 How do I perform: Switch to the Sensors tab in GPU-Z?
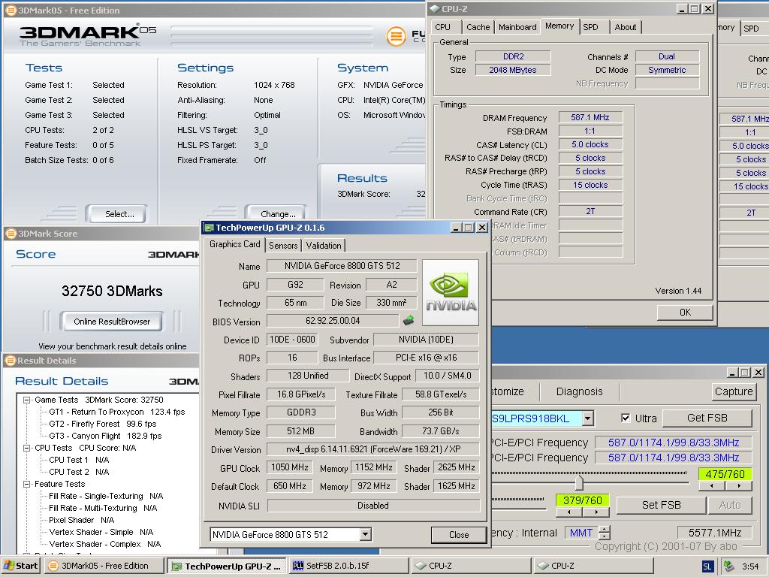[283, 246]
